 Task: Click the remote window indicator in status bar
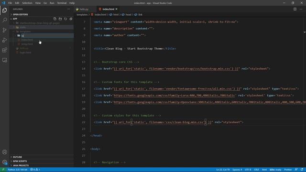click(3, 170)
